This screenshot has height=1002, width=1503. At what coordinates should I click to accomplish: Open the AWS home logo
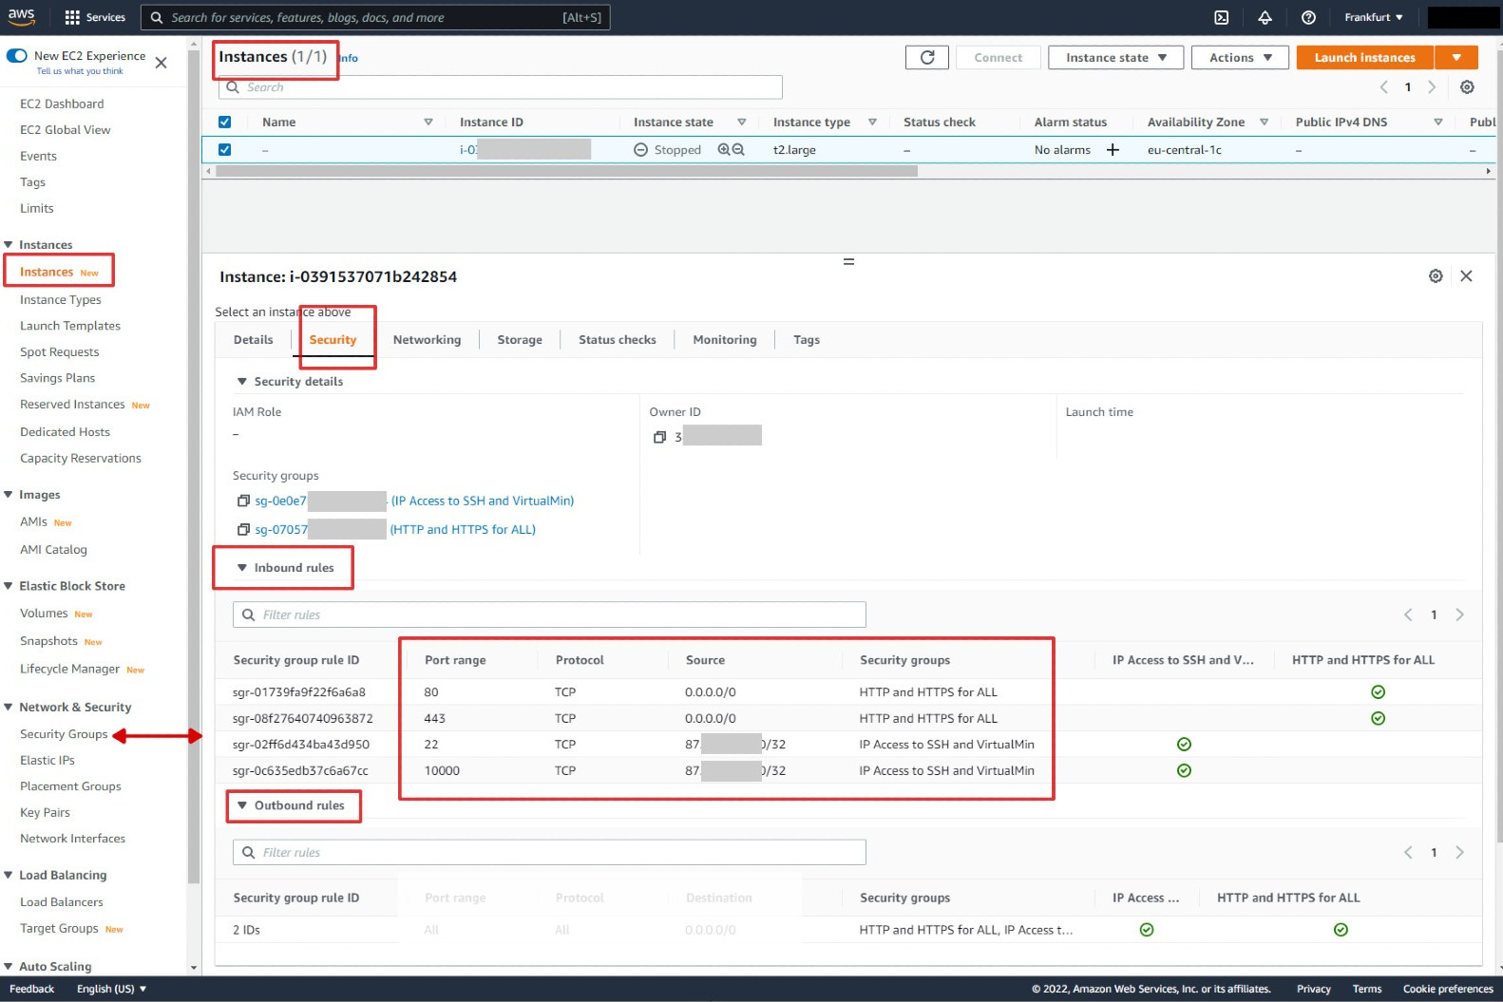21,16
